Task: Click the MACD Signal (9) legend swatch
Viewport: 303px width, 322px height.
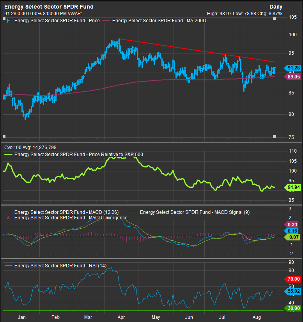Action: point(134,212)
